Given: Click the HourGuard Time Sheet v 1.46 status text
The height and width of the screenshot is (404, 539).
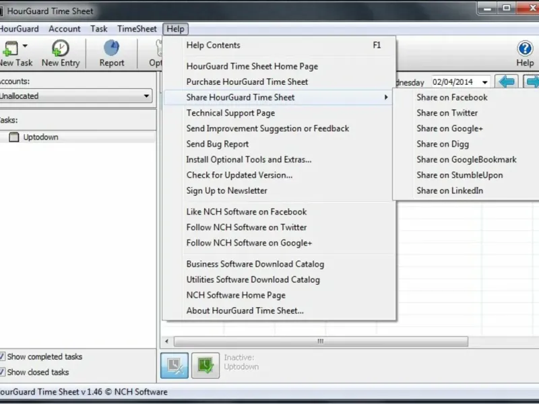Looking at the screenshot, I should click(84, 392).
